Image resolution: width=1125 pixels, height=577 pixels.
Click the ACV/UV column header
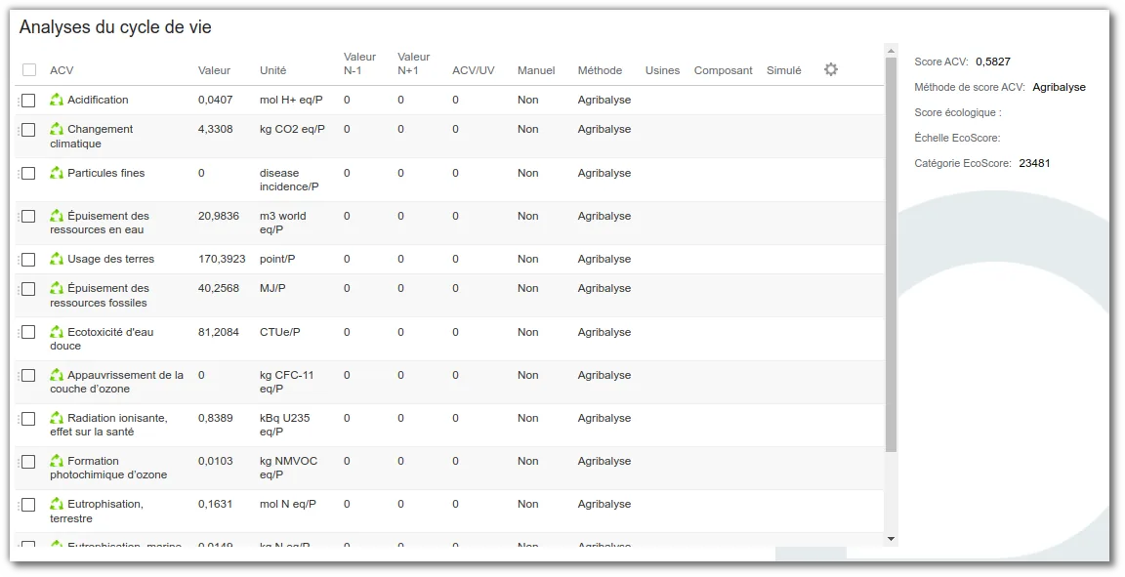(474, 70)
